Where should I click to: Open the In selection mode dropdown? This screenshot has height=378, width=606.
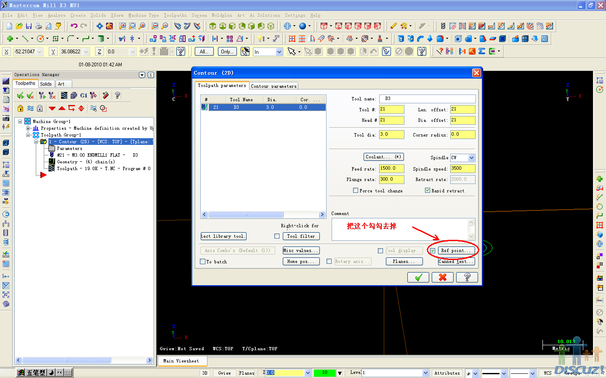point(279,52)
